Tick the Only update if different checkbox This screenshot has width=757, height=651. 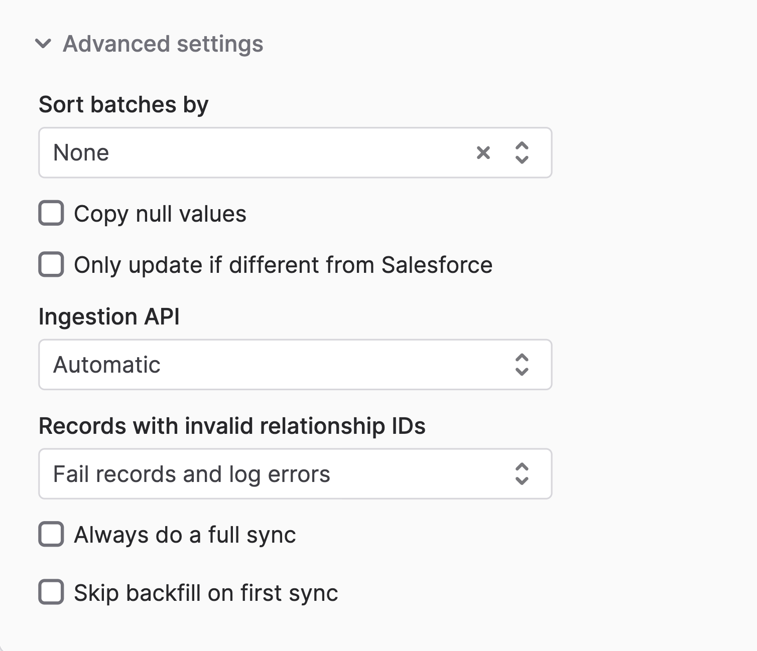pyautogui.click(x=51, y=264)
